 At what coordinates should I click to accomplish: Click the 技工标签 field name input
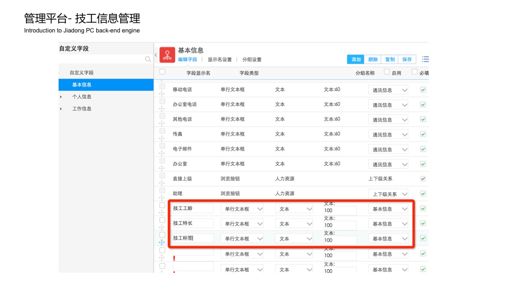(x=193, y=238)
